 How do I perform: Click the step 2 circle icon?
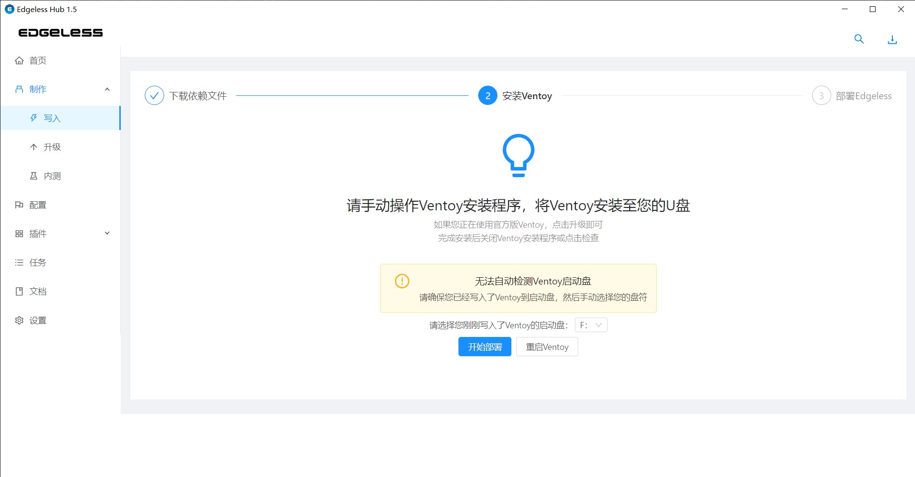tap(488, 96)
